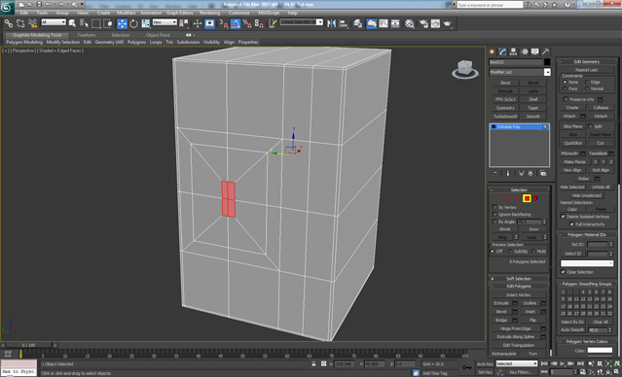Switch to the Freeform ribbon tab

point(87,35)
